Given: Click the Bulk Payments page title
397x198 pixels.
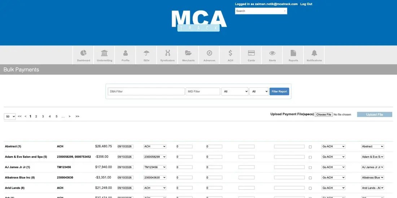Looking at the screenshot, I should tap(21, 69).
